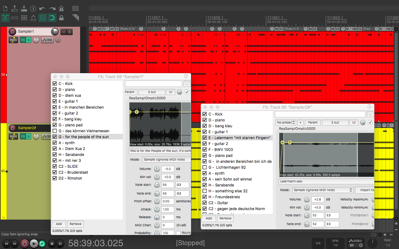399x249 pixels.
Task: Click the ROUTE button on Sampler1 track
Action: (x=13, y=40)
